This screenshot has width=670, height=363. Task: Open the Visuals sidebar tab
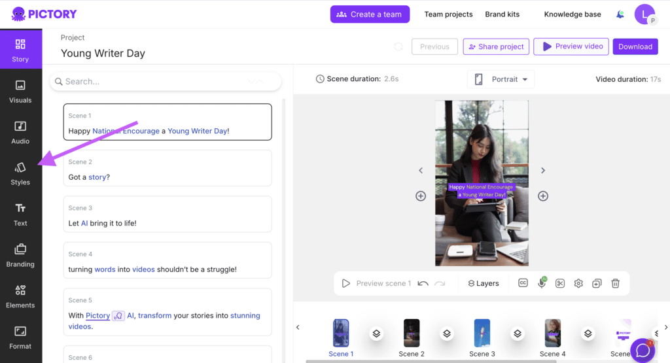pos(20,92)
